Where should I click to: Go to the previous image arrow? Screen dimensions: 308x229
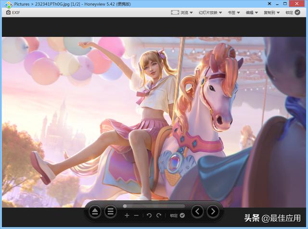[x=198, y=212]
